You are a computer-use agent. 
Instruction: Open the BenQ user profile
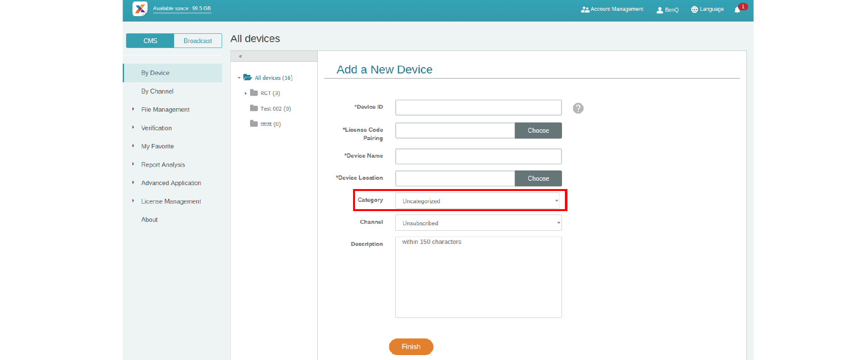tap(667, 10)
